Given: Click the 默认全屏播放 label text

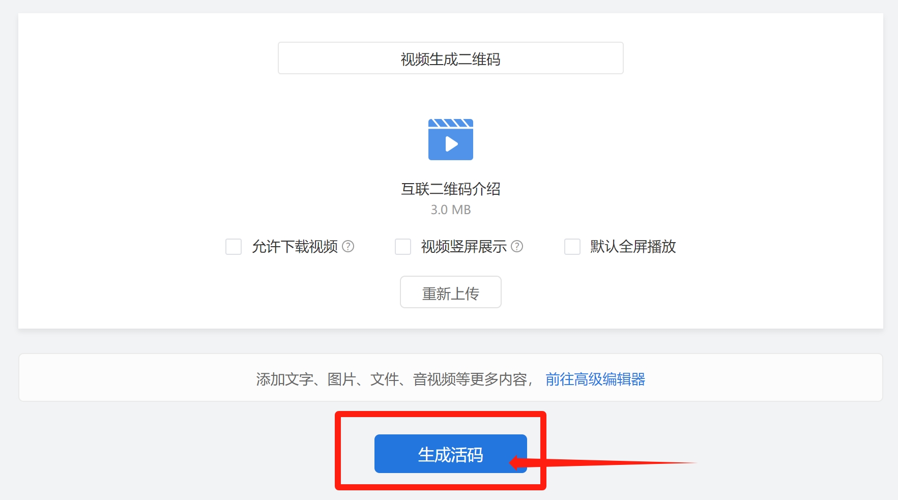Looking at the screenshot, I should tap(633, 247).
